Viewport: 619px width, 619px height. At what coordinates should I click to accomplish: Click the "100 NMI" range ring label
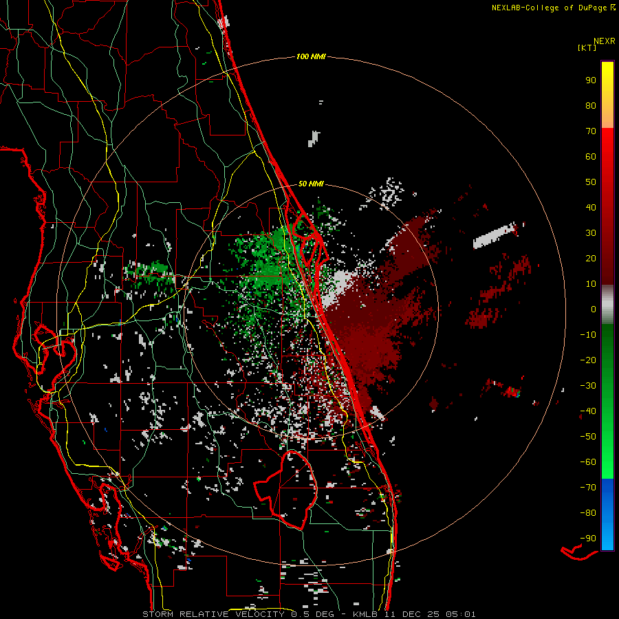(311, 57)
